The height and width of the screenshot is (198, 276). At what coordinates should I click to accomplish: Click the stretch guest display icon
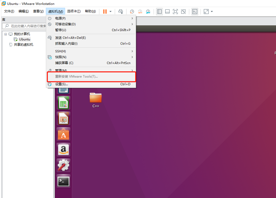(206, 12)
